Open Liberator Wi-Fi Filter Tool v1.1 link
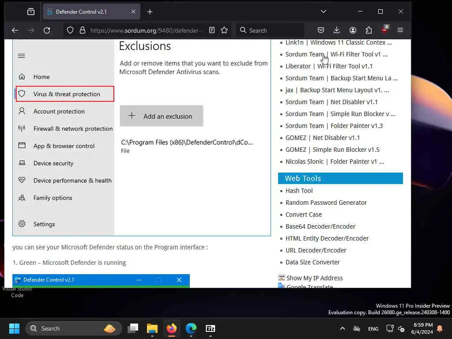452x339 pixels. [x=329, y=66]
